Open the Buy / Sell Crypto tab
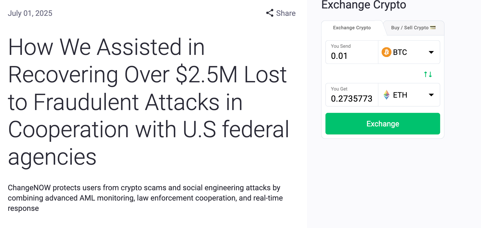This screenshot has width=481, height=228. (x=409, y=28)
